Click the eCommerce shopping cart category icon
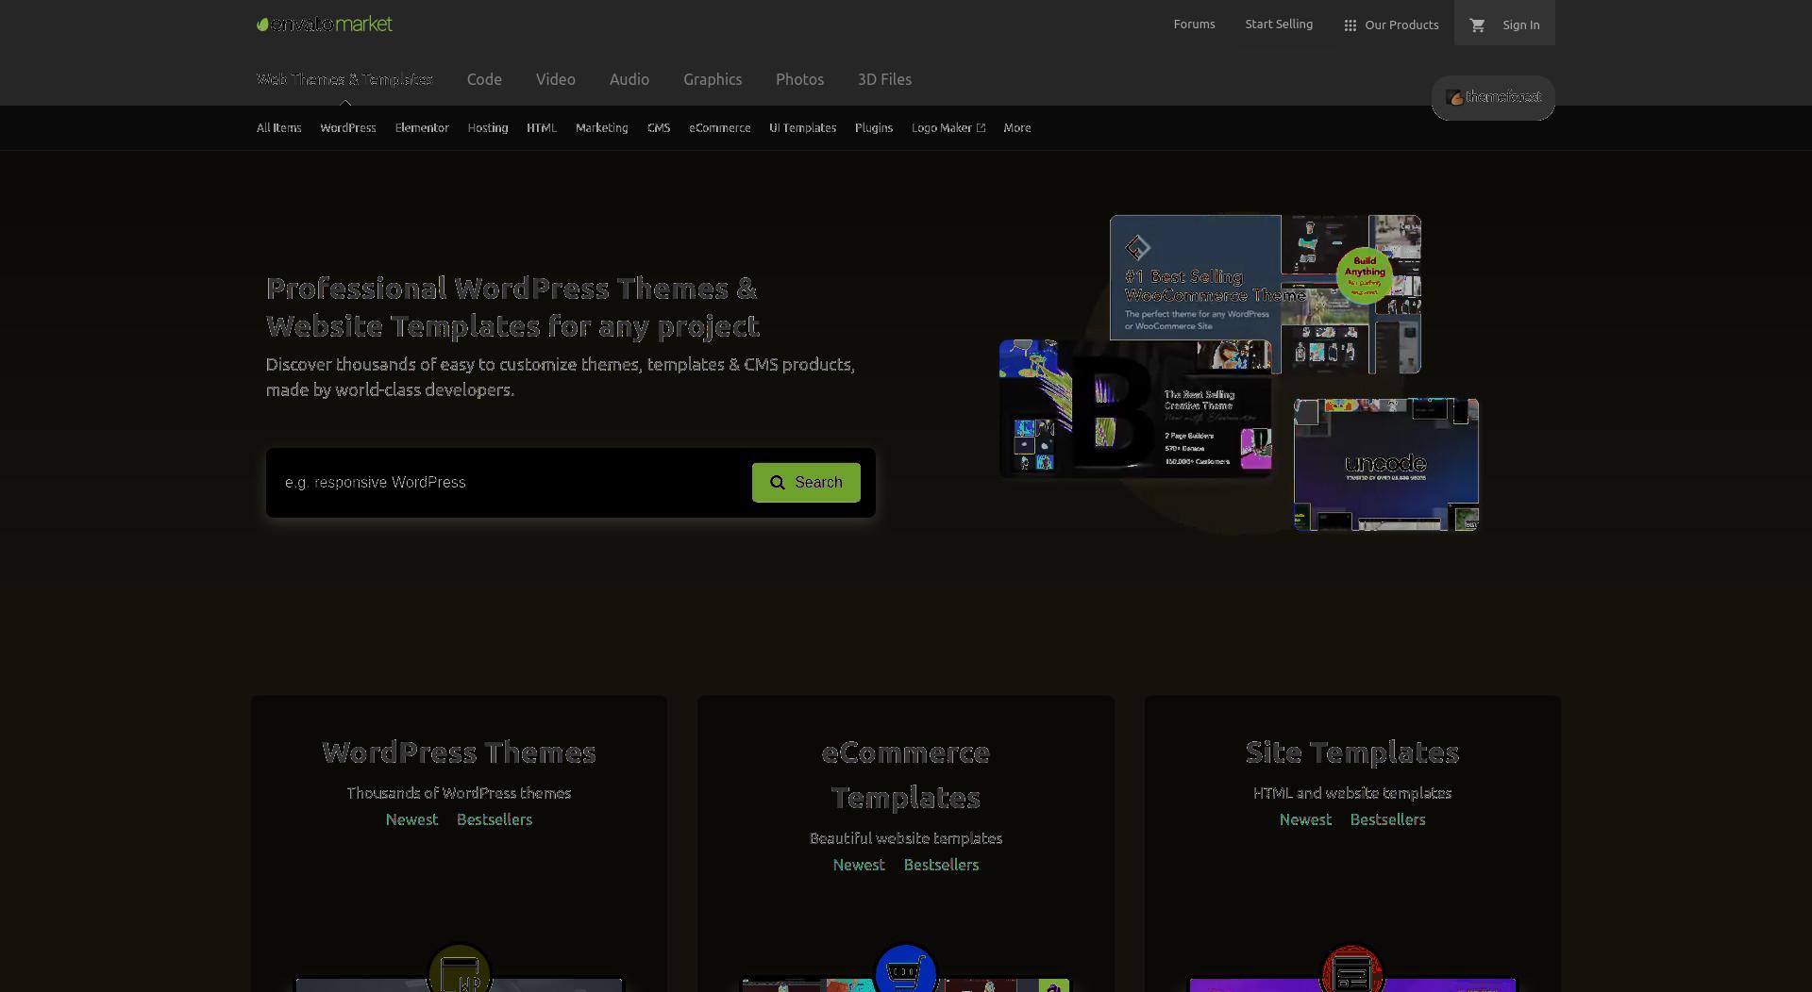The height and width of the screenshot is (992, 1812). pos(906,971)
